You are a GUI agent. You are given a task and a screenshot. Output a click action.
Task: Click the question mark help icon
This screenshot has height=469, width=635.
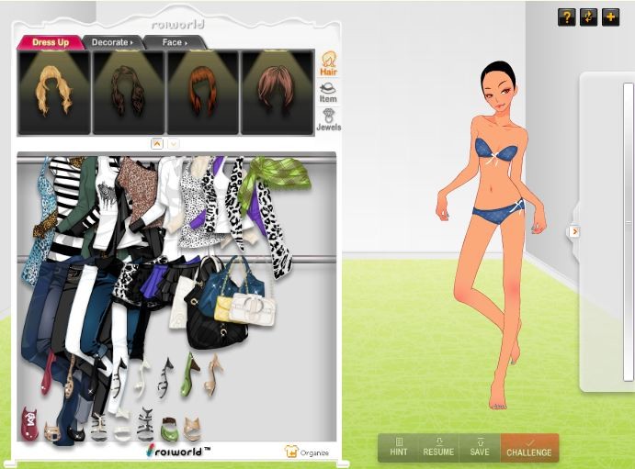click(566, 17)
